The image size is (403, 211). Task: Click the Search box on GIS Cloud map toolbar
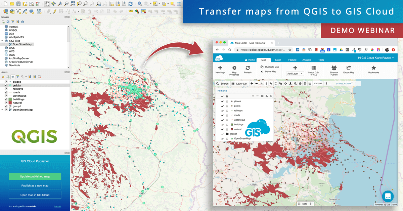222,84
